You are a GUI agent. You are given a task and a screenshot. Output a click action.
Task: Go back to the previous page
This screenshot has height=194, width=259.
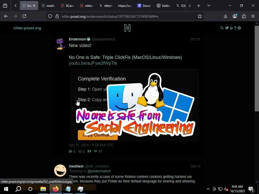tap(6, 16)
